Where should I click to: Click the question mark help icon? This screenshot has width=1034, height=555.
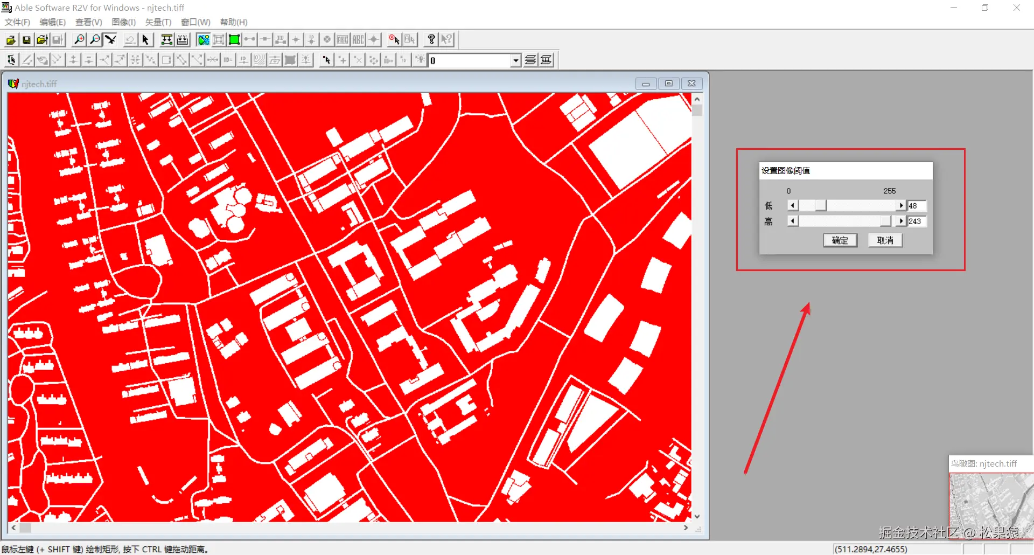click(431, 40)
